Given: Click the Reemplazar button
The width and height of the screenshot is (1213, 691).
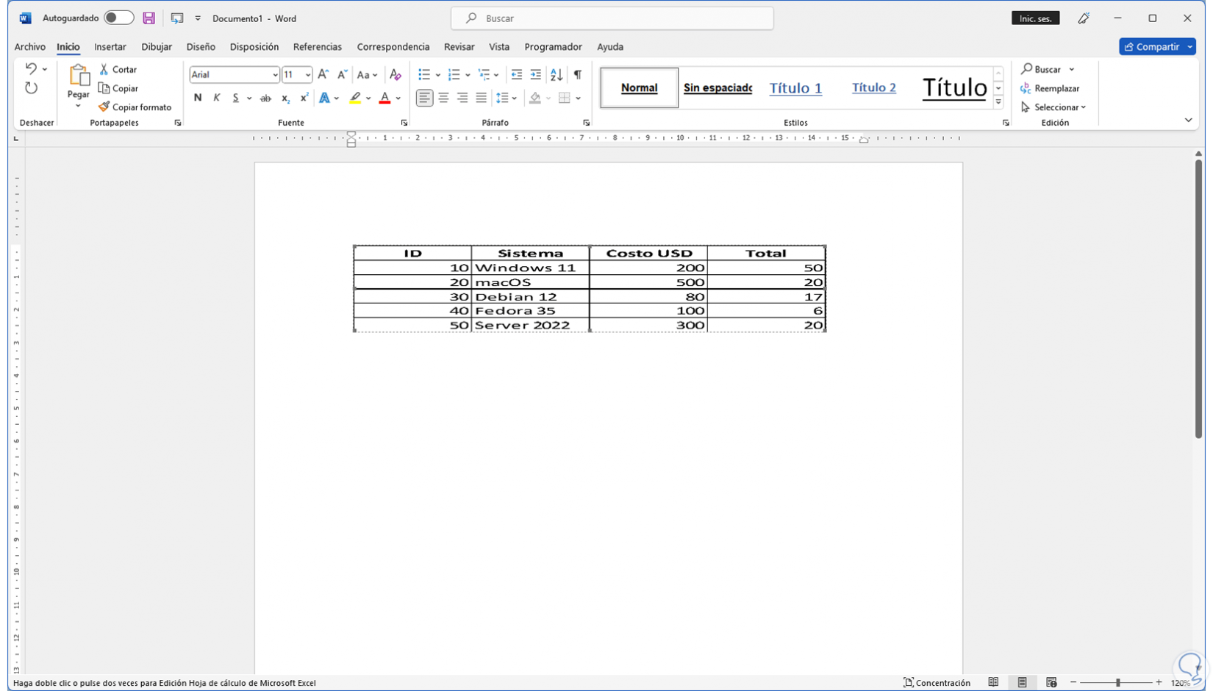Looking at the screenshot, I should click(1051, 88).
